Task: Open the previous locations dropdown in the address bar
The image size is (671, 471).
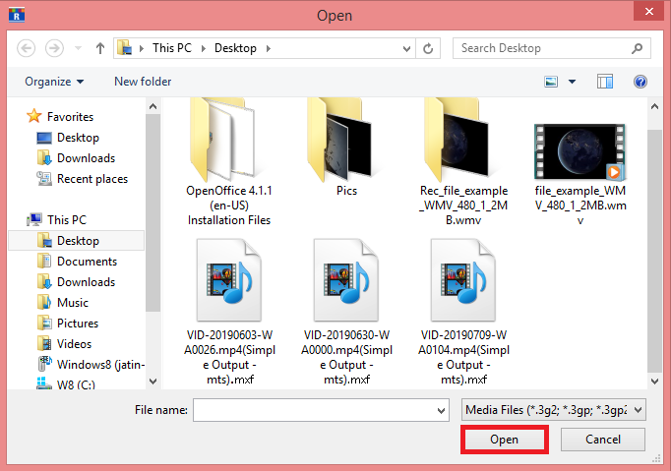Action: point(406,49)
